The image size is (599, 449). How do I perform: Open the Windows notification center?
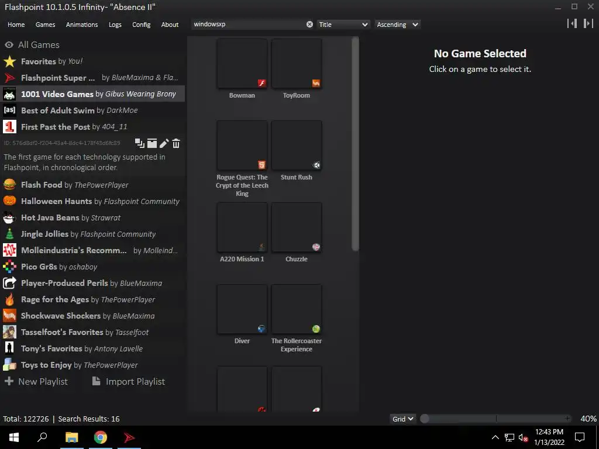pyautogui.click(x=580, y=437)
